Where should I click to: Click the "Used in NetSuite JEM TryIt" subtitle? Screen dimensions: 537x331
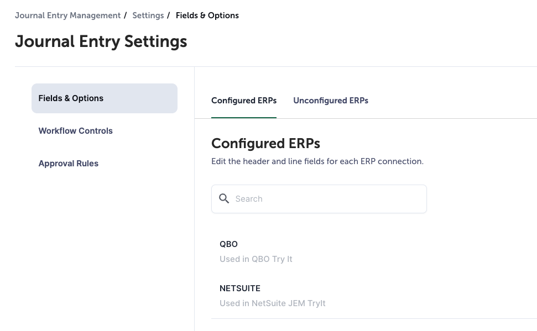(273, 303)
